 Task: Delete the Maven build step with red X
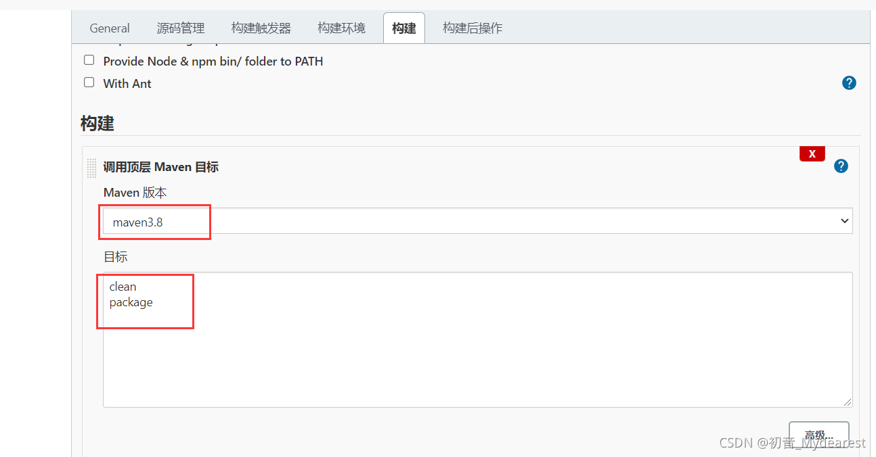(812, 153)
